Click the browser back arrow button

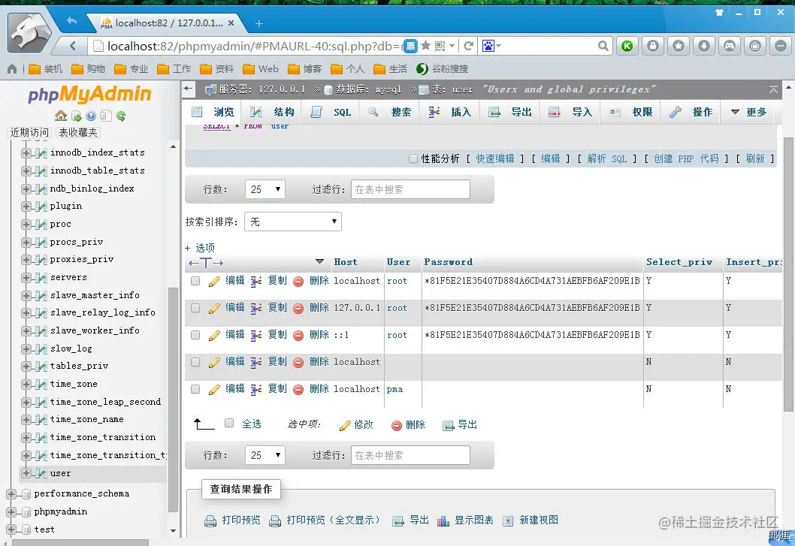click(x=72, y=46)
